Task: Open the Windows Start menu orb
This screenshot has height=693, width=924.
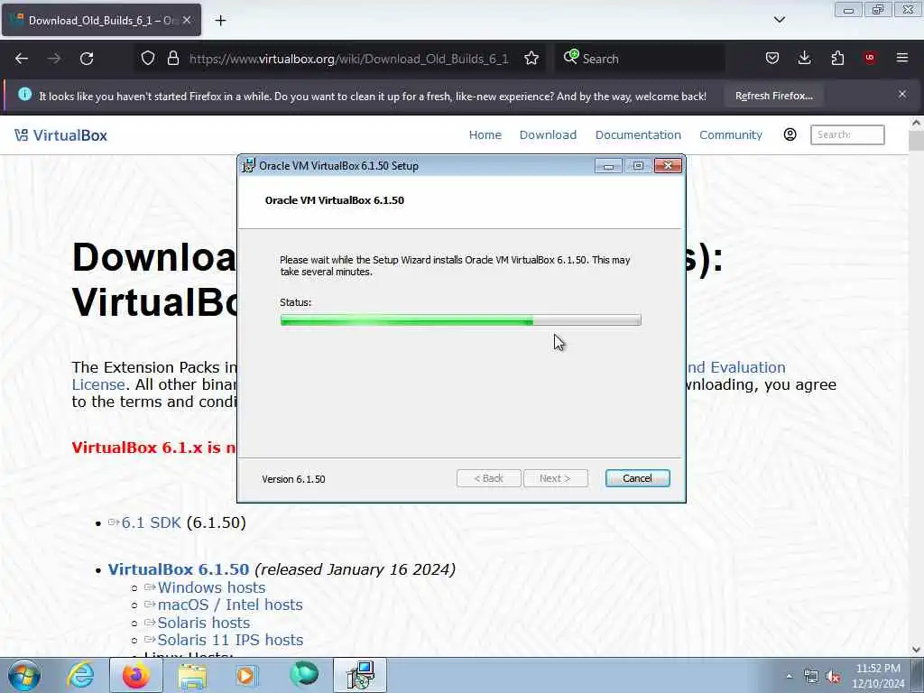Action: point(23,675)
